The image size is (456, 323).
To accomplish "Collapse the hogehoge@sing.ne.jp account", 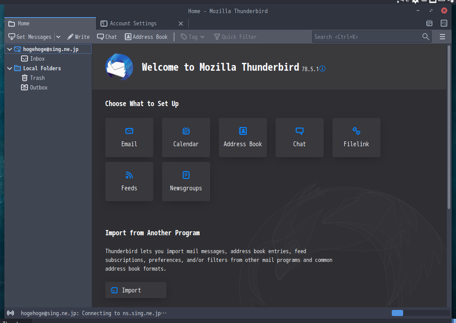I will click(10, 49).
